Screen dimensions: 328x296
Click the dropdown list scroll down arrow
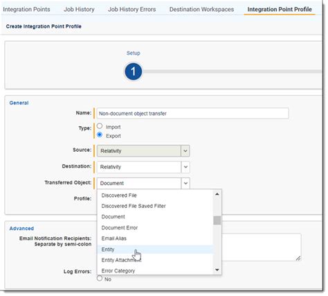[x=217, y=270]
